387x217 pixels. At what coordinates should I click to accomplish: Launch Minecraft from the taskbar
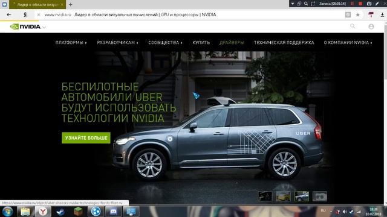[x=78, y=212]
